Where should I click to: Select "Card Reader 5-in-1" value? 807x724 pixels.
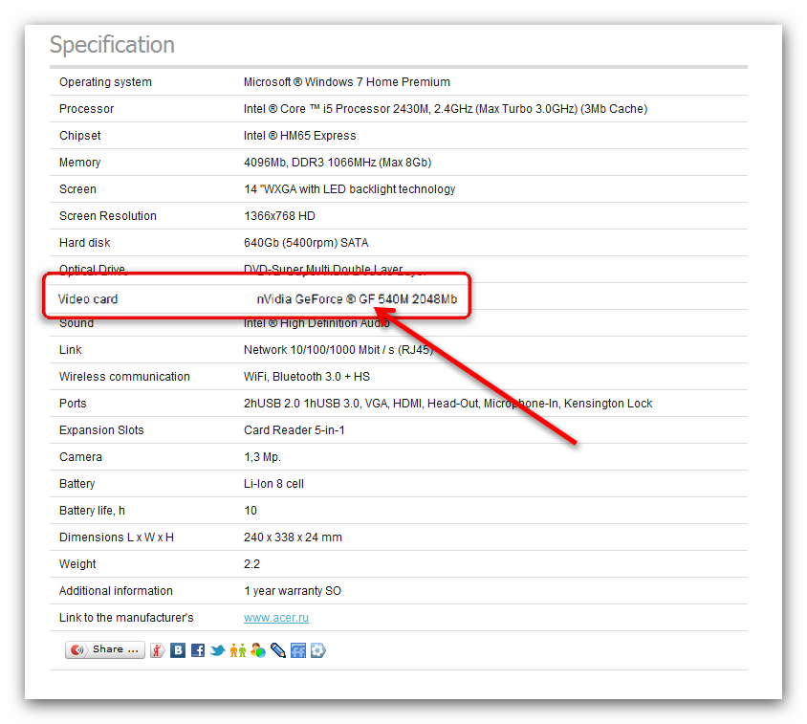pos(294,430)
